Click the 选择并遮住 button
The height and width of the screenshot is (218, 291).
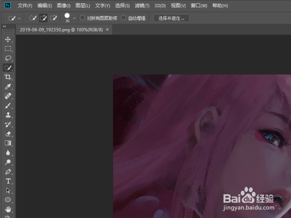(171, 18)
